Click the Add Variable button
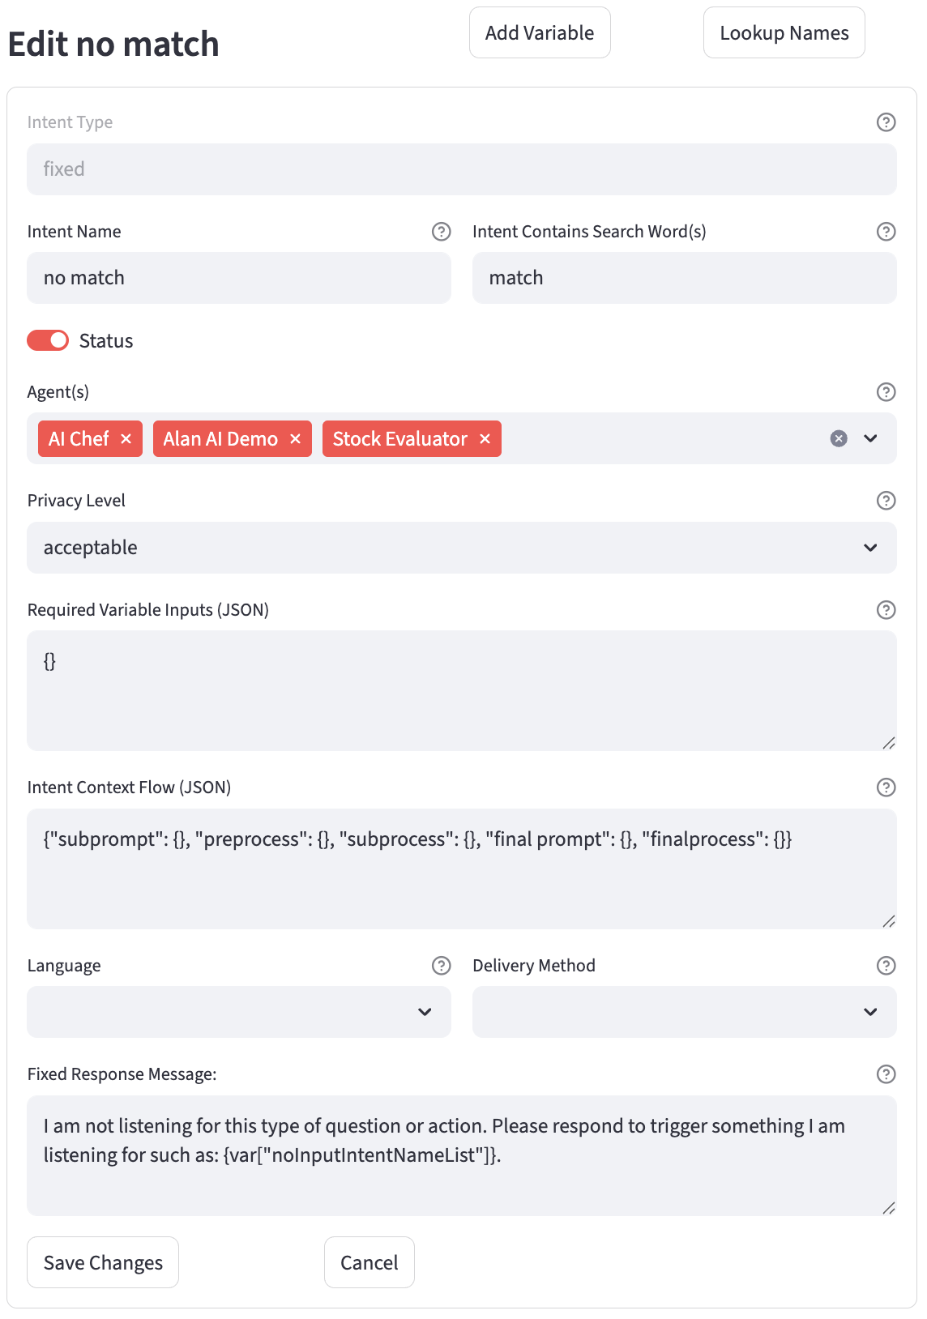The height and width of the screenshot is (1319, 927). tap(540, 32)
